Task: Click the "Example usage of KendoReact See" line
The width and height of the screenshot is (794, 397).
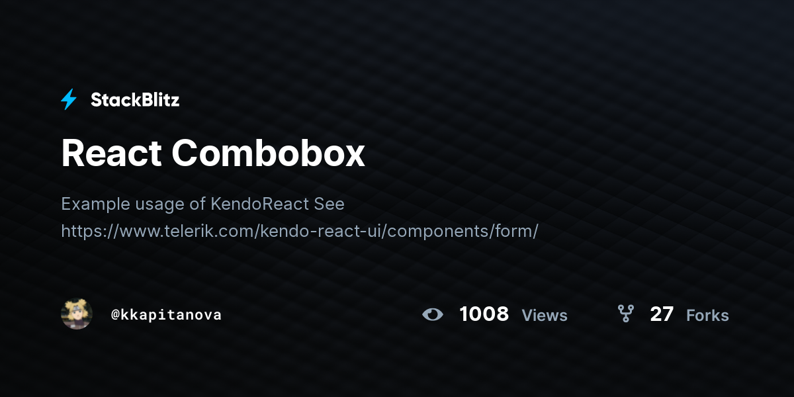Action: tap(202, 204)
